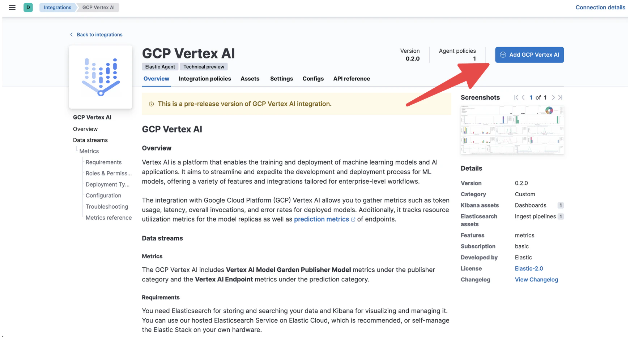Open the dashboard screenshot thumbnail
The height and width of the screenshot is (337, 630).
point(512,130)
